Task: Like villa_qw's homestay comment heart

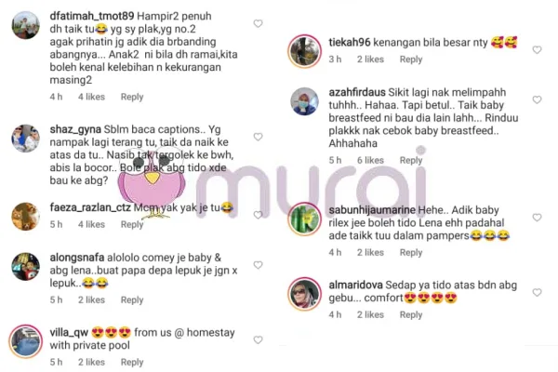Action: point(258,340)
